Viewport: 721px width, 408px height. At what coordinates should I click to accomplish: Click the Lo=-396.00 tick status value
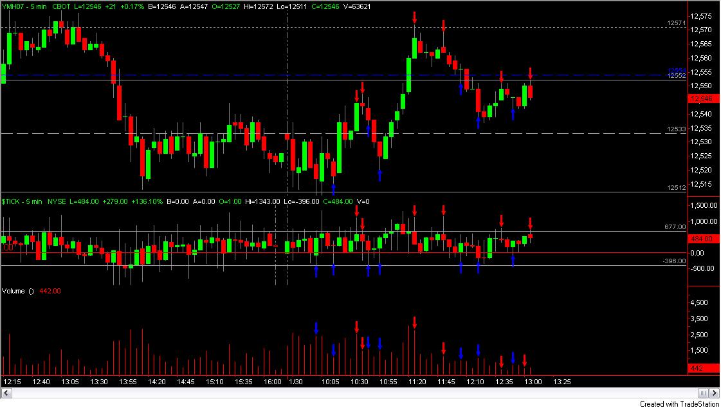pyautogui.click(x=301, y=201)
